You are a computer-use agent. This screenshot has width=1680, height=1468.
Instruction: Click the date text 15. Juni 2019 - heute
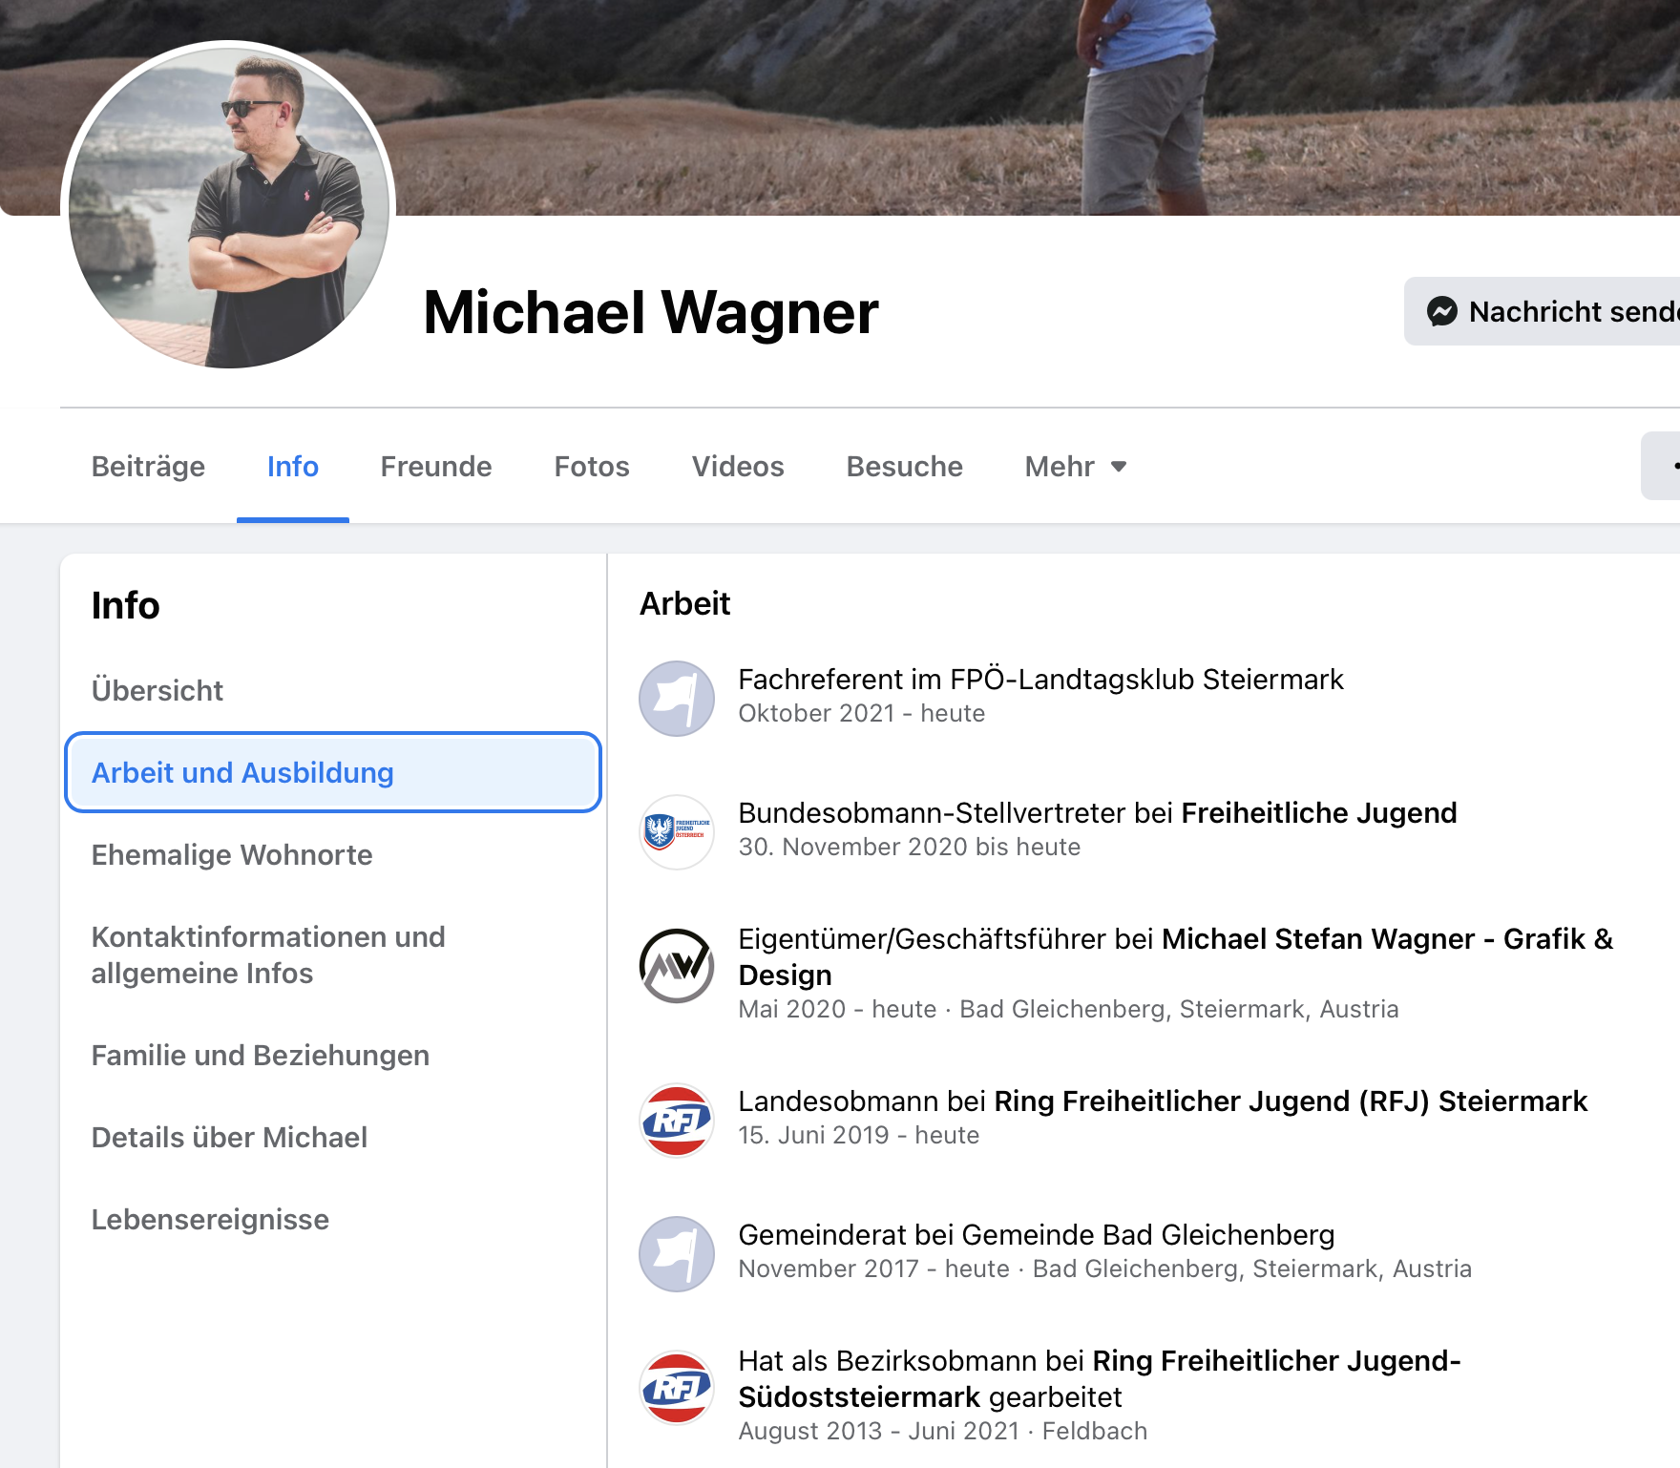(859, 1135)
